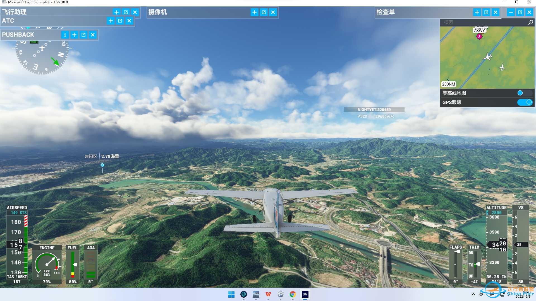Click the 摄像机 panel title
Screen dimensions: 536x301
158,12
